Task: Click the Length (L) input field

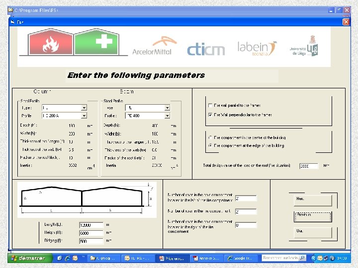Action: click(91, 225)
